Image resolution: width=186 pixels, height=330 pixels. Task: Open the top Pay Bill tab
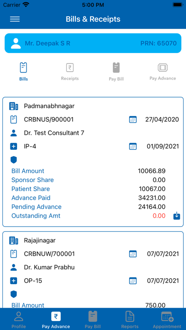point(116,72)
